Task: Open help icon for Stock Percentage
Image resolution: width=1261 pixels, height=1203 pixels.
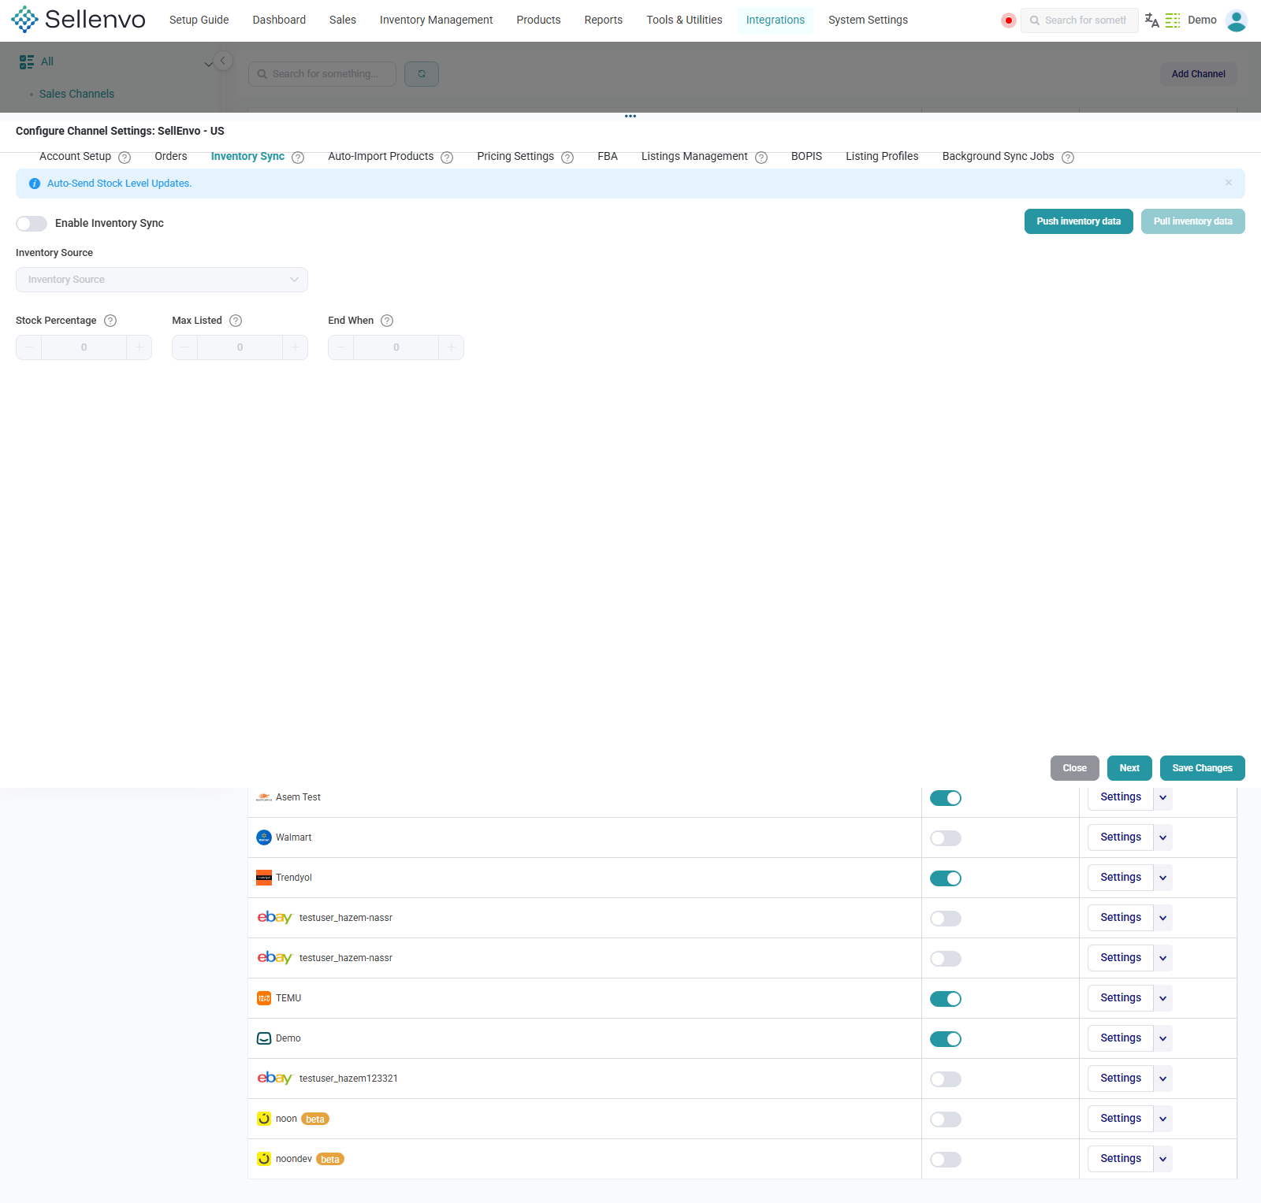Action: pos(110,321)
